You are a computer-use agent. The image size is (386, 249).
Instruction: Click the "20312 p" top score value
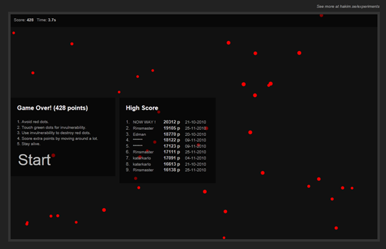click(172, 122)
